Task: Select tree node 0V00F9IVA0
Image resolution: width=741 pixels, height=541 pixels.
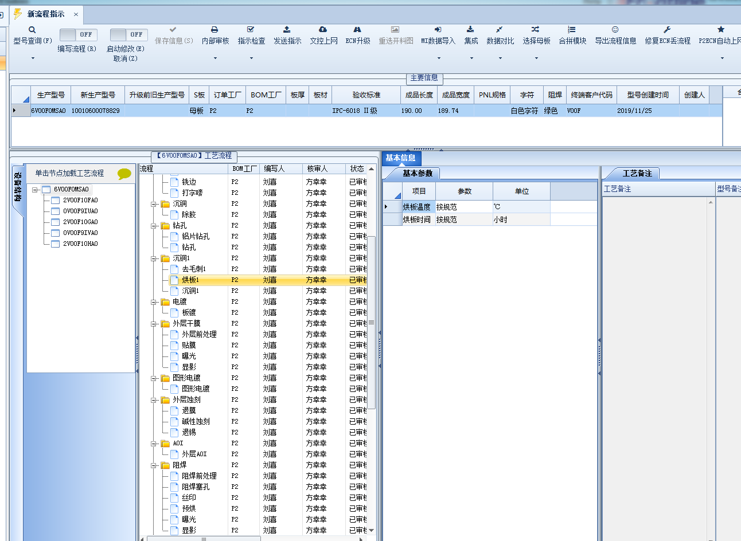Action: click(x=80, y=233)
